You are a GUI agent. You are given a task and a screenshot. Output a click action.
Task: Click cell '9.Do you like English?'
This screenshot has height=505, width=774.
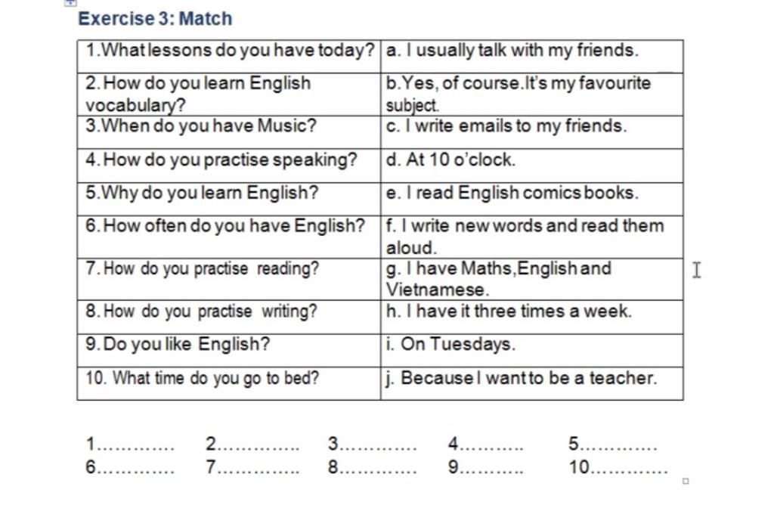pos(229,351)
